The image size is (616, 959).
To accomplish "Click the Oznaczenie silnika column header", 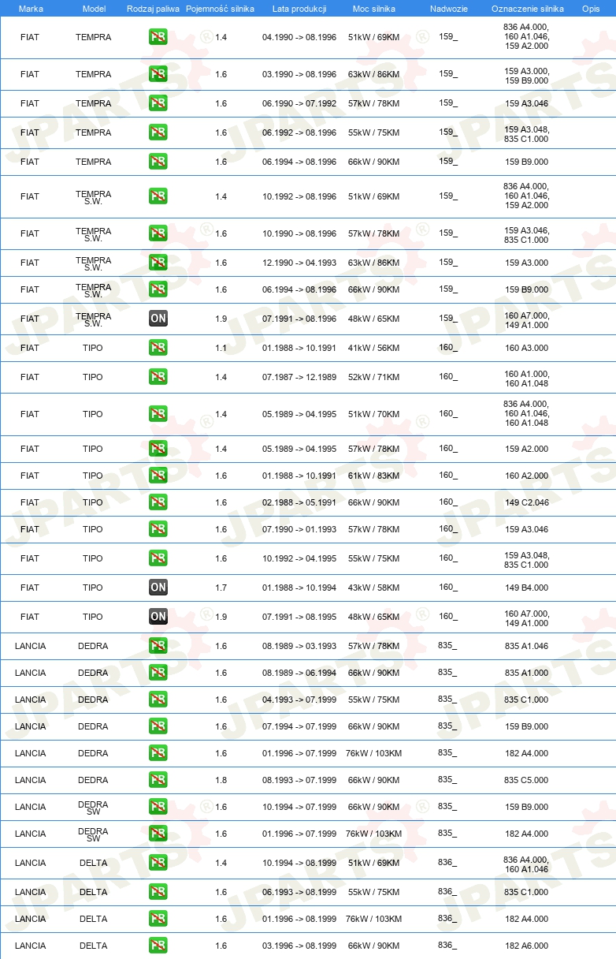I will coord(527,9).
